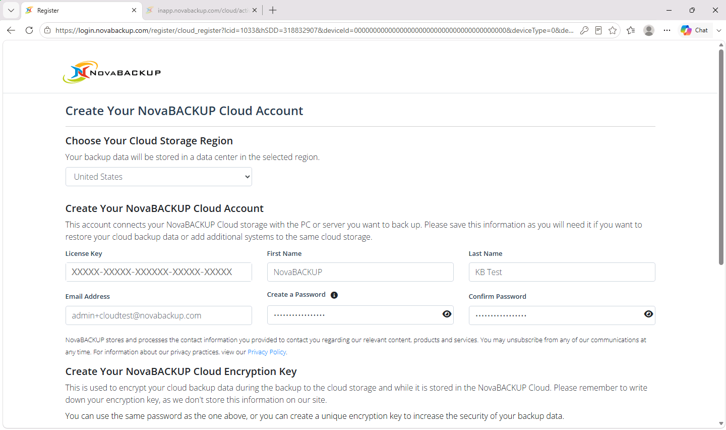Expand the chevron beside Copilot Chat
The image size is (726, 430).
click(x=719, y=30)
